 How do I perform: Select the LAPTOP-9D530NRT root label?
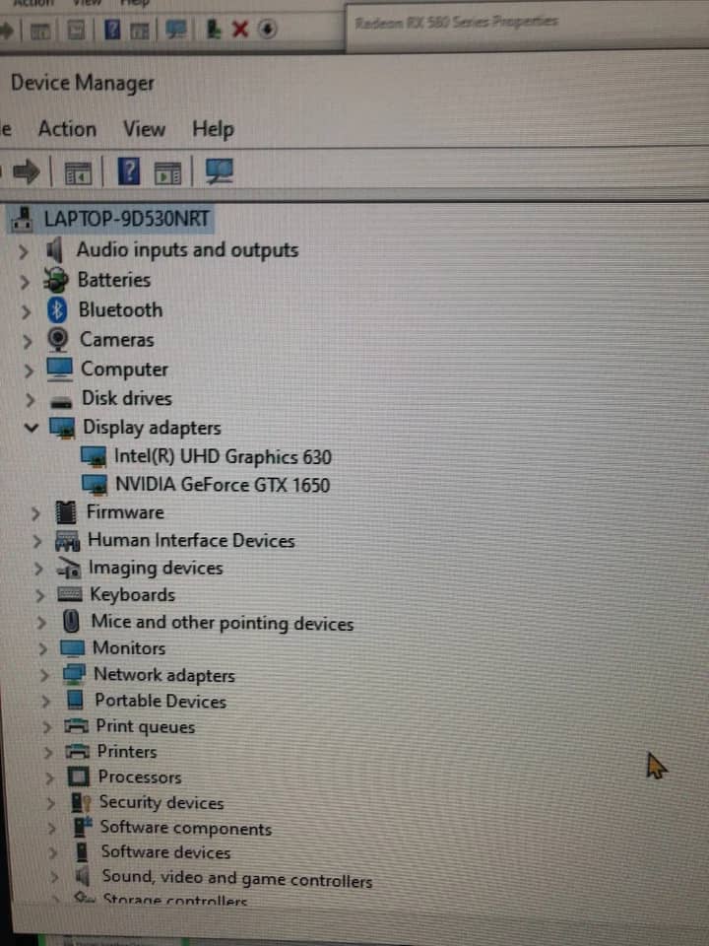coord(127,219)
